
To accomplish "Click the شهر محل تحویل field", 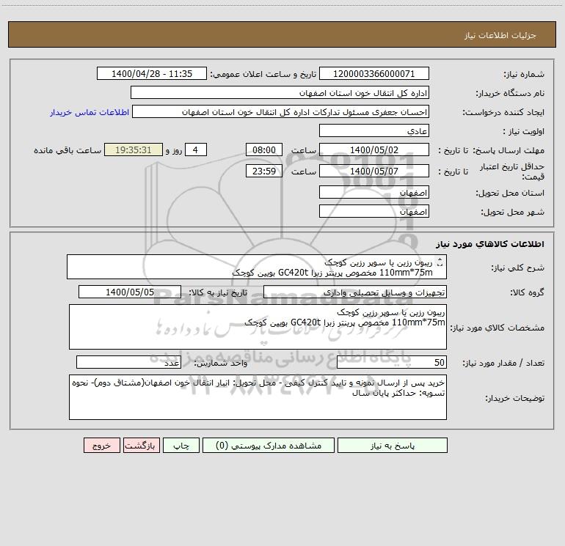I will pos(374,211).
